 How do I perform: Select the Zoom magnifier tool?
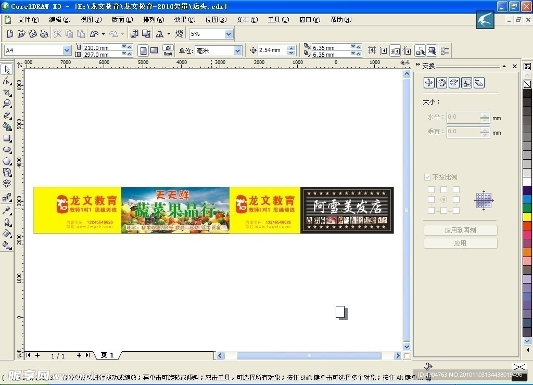(x=7, y=104)
